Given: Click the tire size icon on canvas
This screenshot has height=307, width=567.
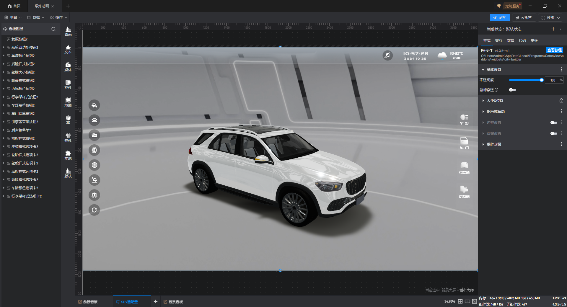Looking at the screenshot, I should (94, 150).
